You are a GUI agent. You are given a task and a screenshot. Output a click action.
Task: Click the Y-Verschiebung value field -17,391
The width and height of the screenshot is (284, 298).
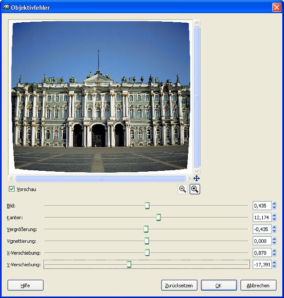point(262,265)
